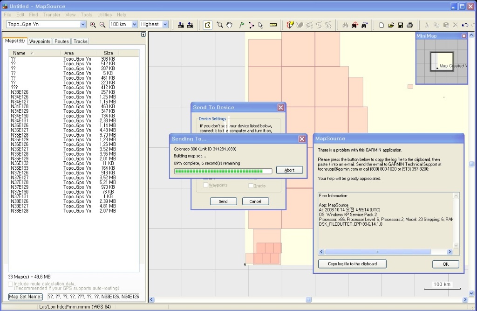Open the Topo_Gps Yn product dropdown
Image resolution: width=477 pixels, height=311 pixels.
(83, 24)
